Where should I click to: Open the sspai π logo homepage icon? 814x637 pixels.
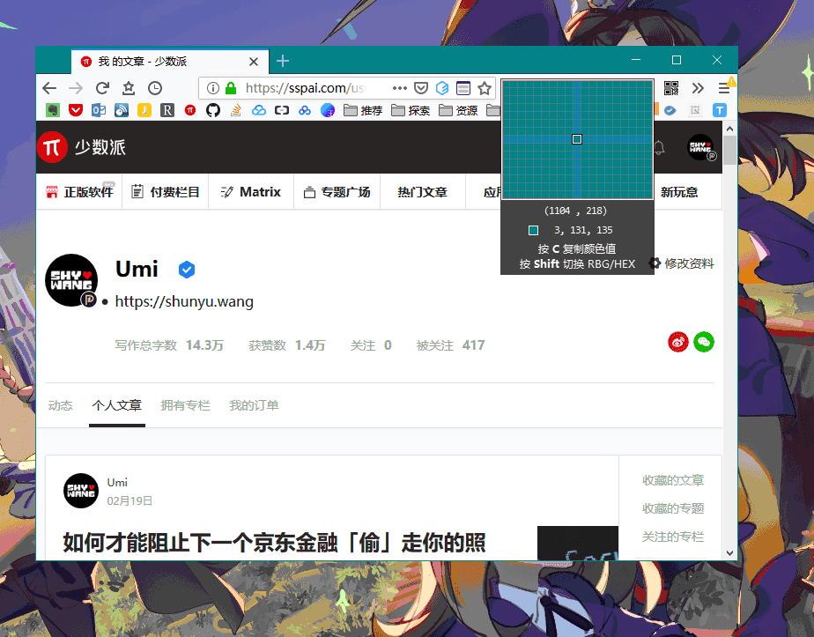pyautogui.click(x=50, y=147)
